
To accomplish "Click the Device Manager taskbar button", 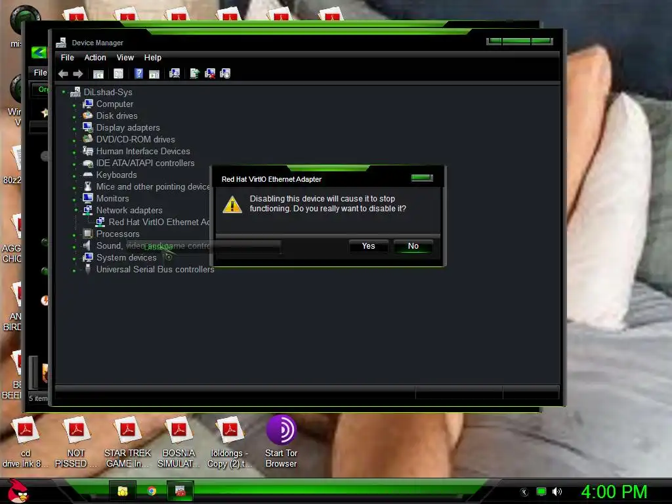I will pyautogui.click(x=180, y=491).
